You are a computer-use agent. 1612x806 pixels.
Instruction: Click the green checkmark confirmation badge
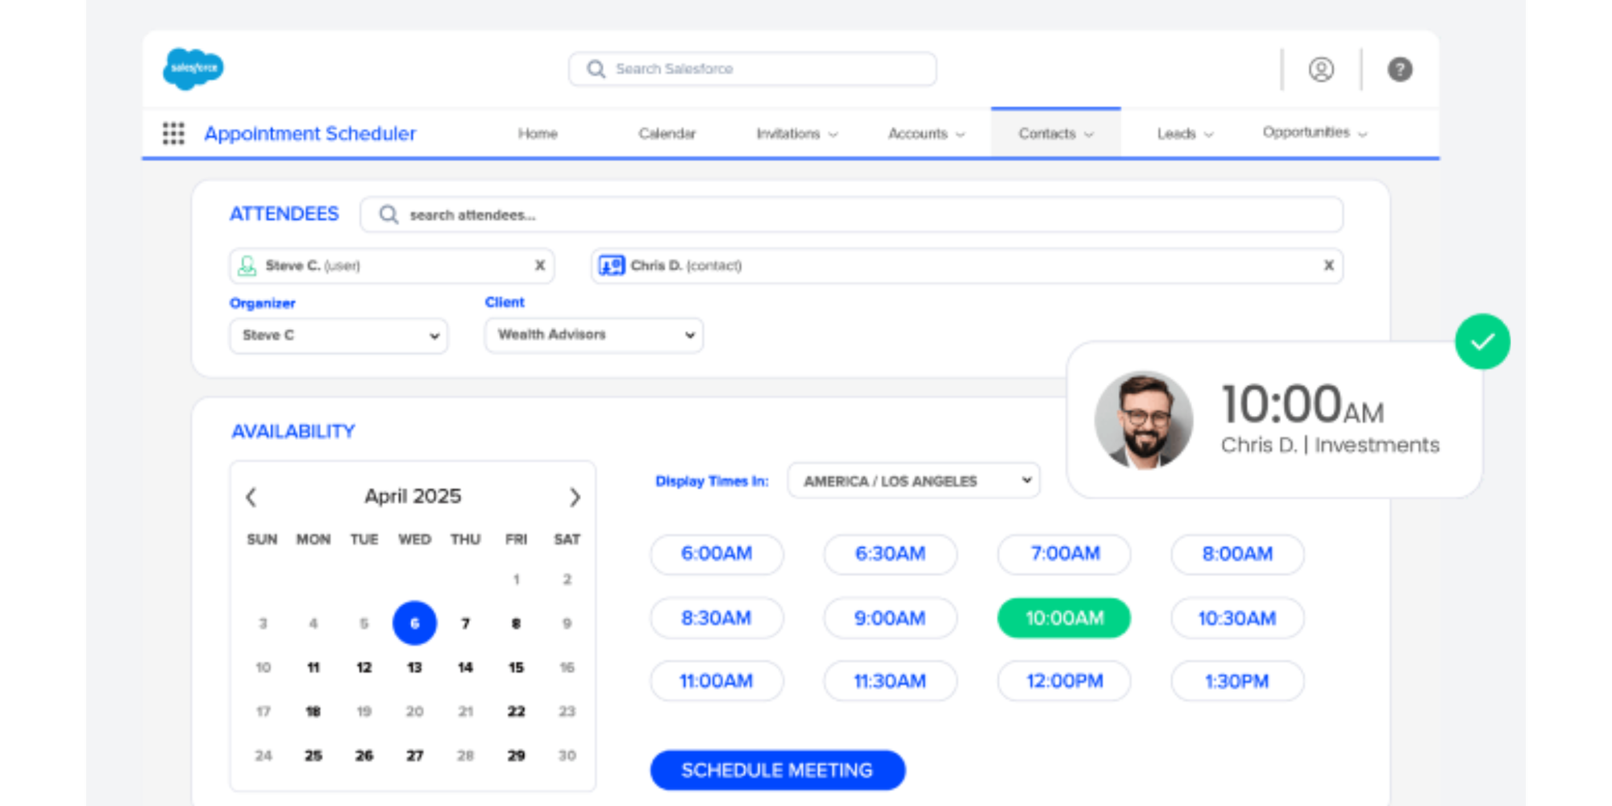(x=1482, y=342)
